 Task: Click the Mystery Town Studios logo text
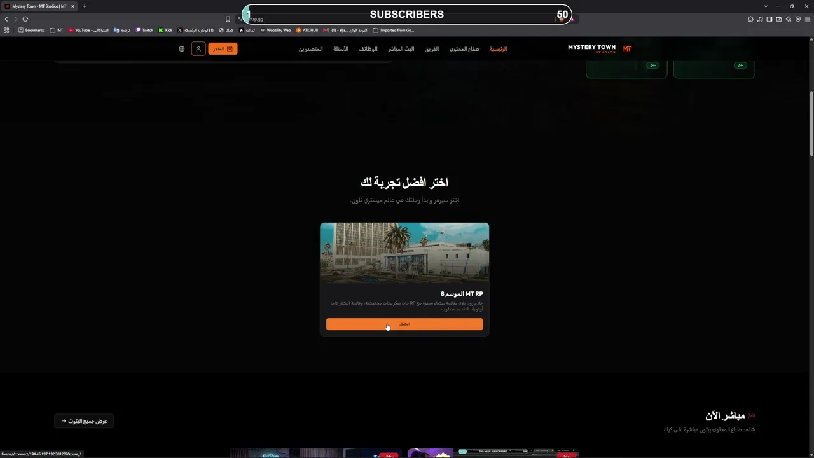[x=591, y=48]
